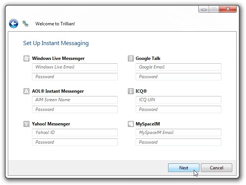Click the Google Talk icon

click(131, 58)
